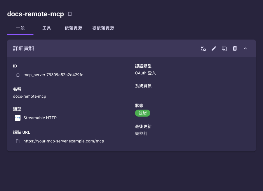Open the 依賴資源 tab
The height and width of the screenshot is (191, 263).
click(x=73, y=28)
